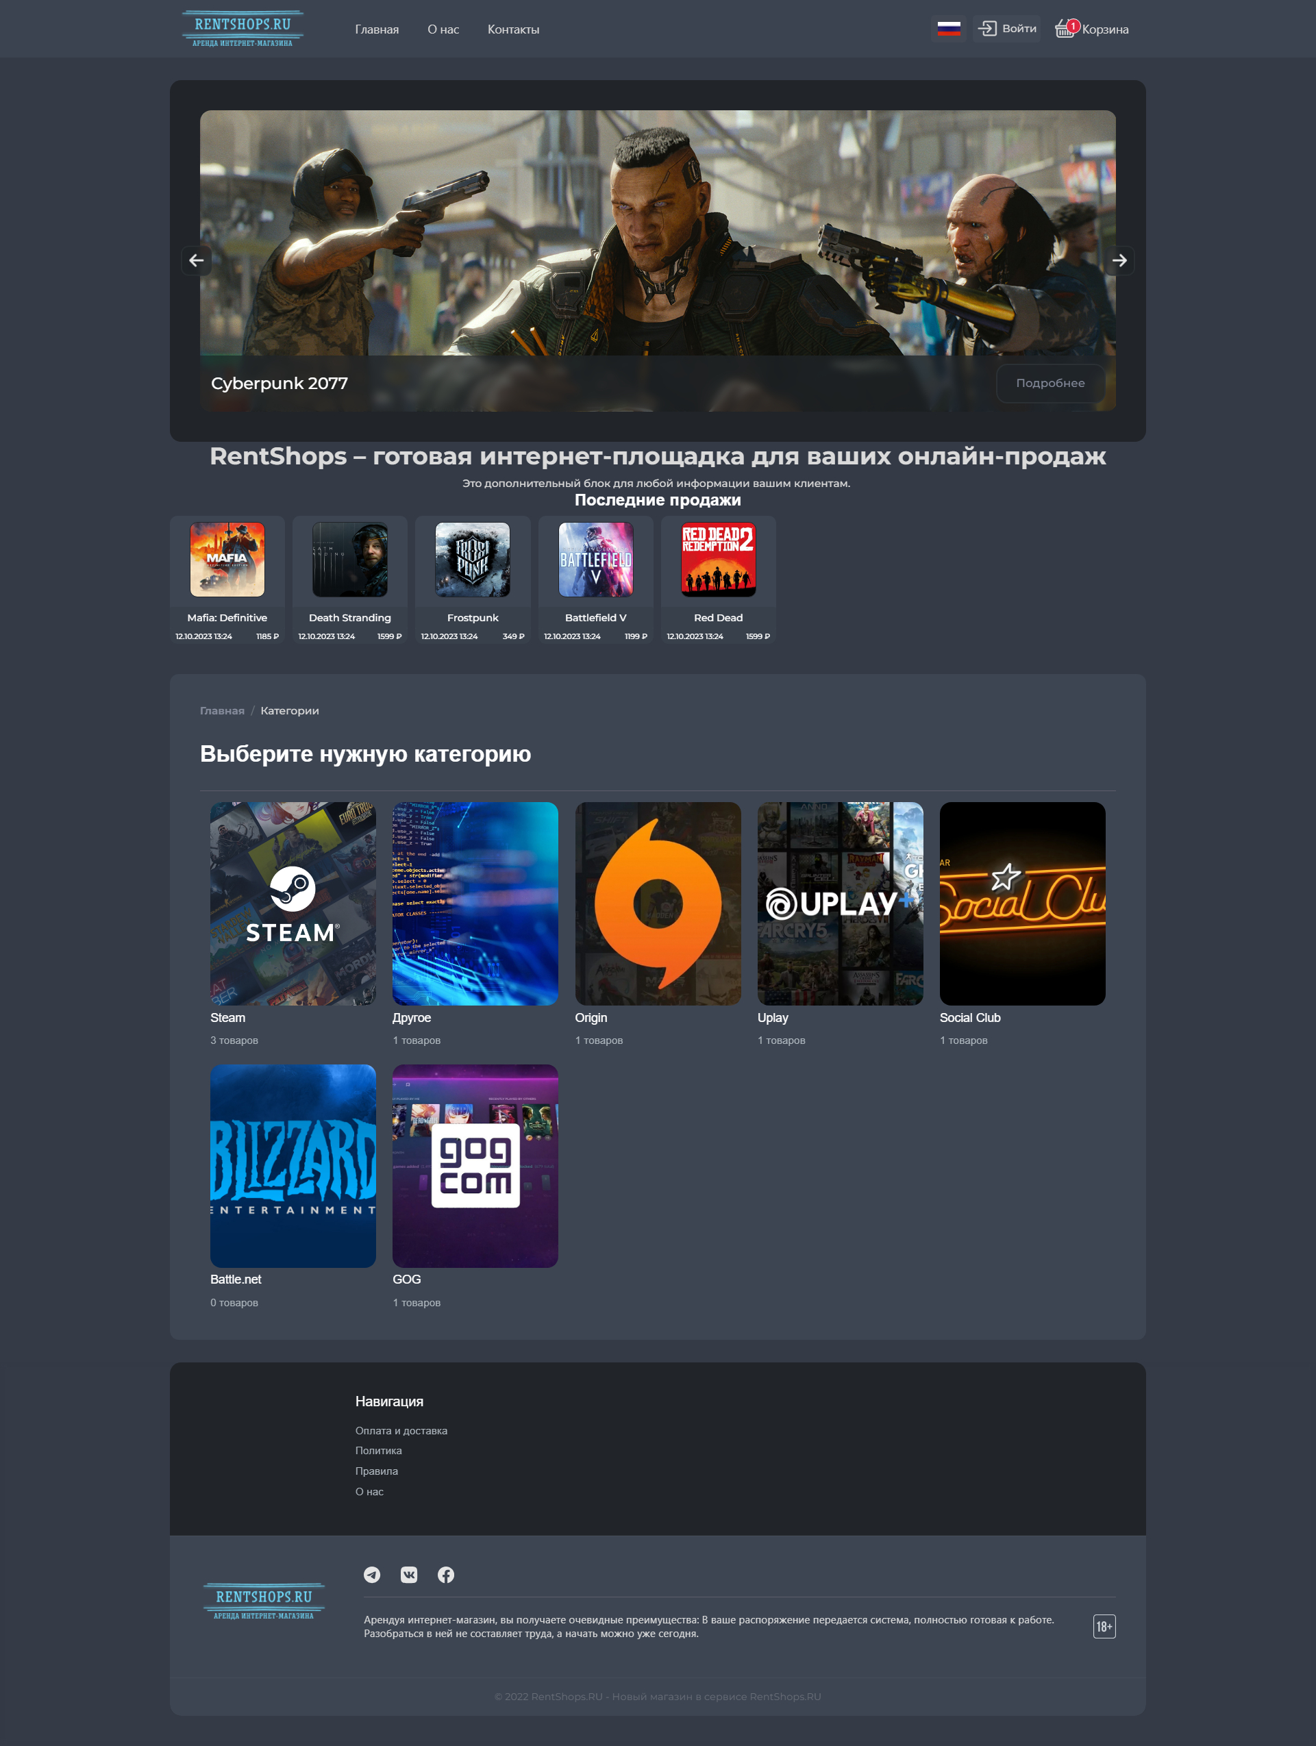Viewport: 1316px width, 1746px height.
Task: Click the Войти login button
Action: (x=1006, y=28)
